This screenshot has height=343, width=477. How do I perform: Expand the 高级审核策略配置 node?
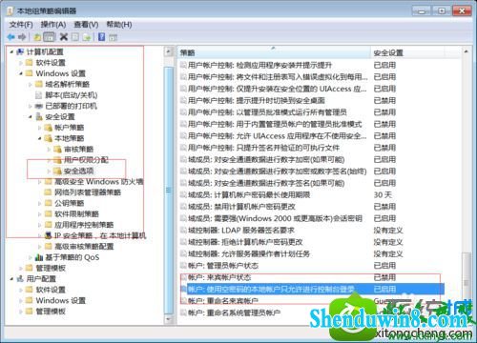(x=40, y=246)
